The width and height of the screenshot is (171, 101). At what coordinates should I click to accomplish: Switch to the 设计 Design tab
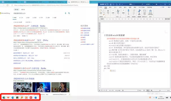[115, 7]
